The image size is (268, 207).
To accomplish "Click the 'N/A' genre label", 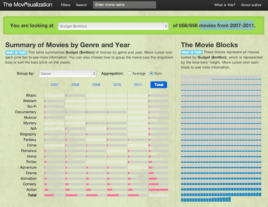I will coord(33,128).
